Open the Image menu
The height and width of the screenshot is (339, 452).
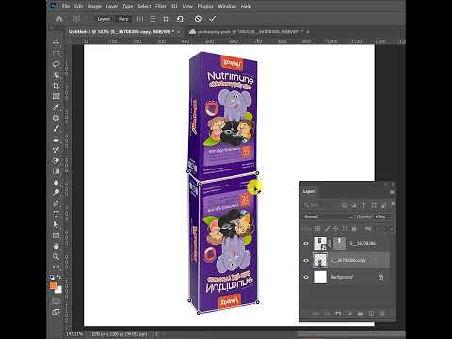pyautogui.click(x=94, y=6)
